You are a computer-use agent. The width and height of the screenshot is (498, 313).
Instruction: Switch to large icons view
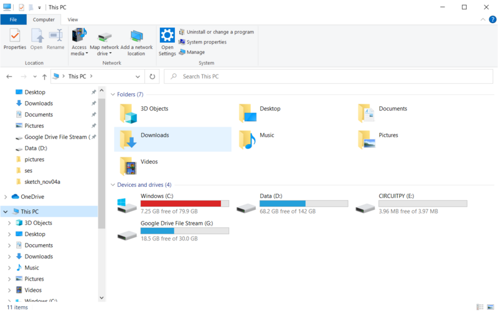pyautogui.click(x=491, y=307)
